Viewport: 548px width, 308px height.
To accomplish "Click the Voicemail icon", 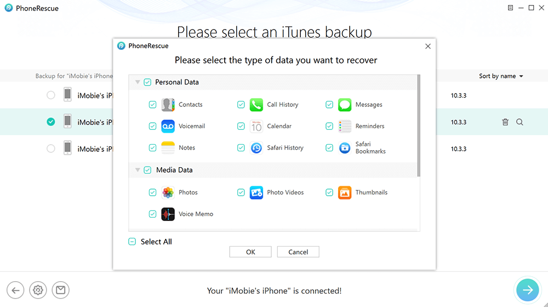I will [168, 126].
